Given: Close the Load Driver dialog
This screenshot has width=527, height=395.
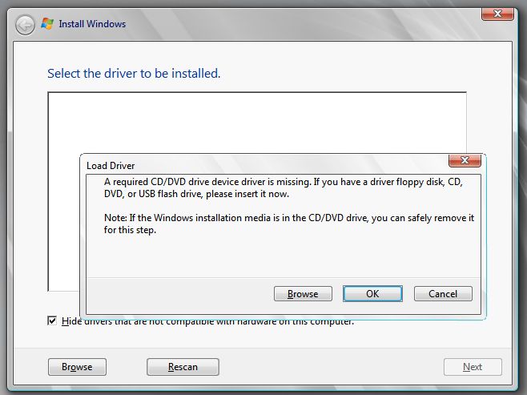Looking at the screenshot, I should (x=465, y=160).
